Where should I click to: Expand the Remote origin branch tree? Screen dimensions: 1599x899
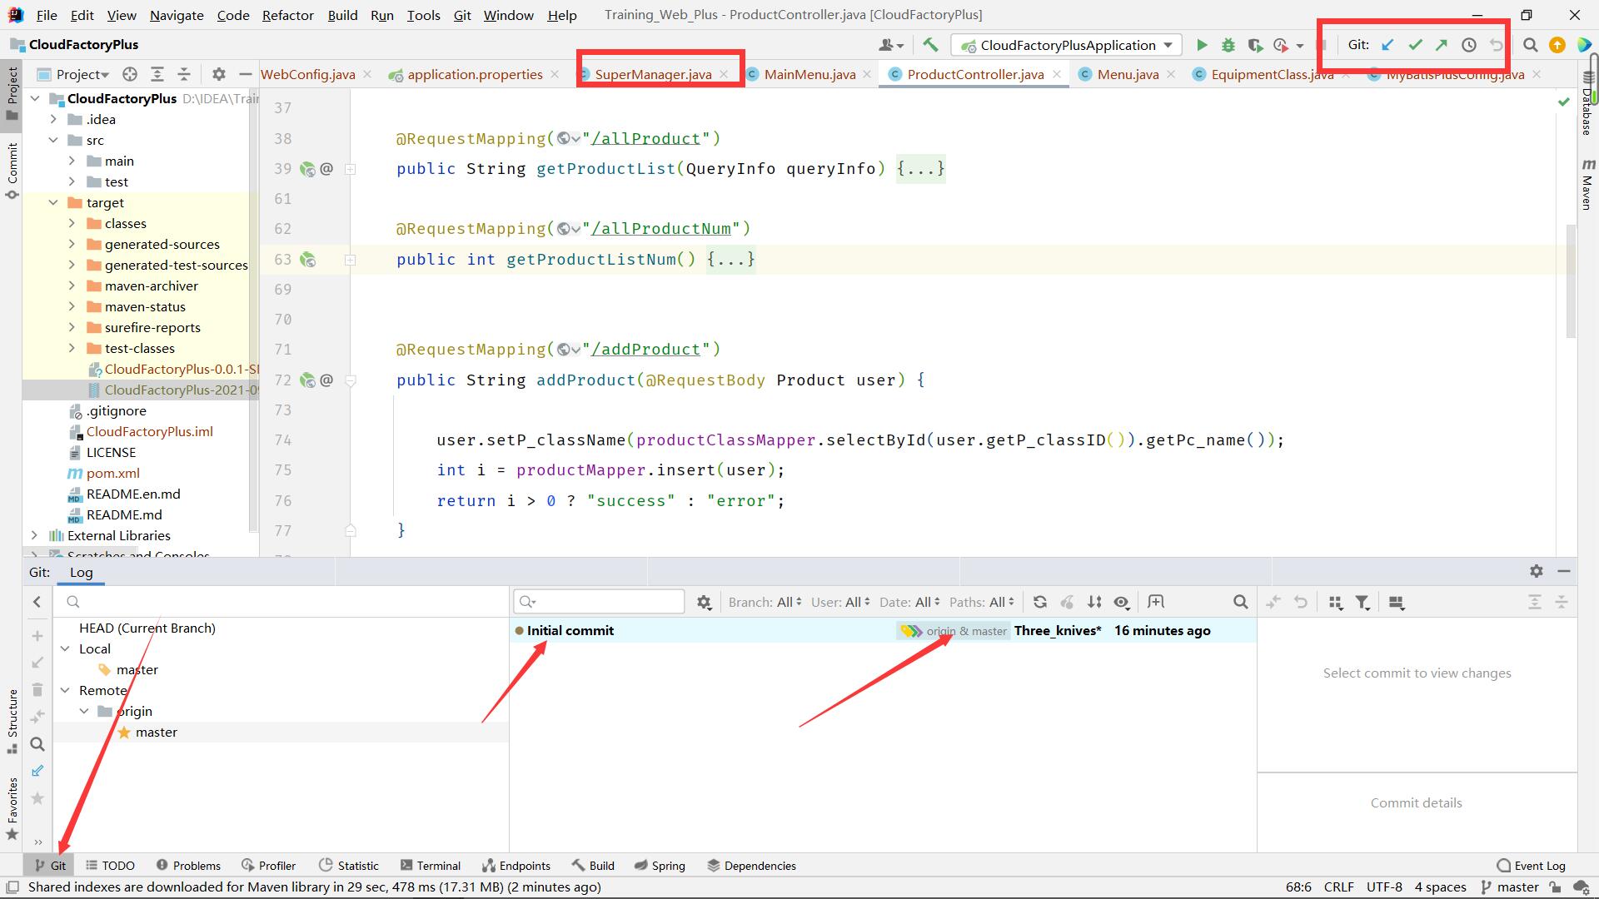(x=86, y=712)
